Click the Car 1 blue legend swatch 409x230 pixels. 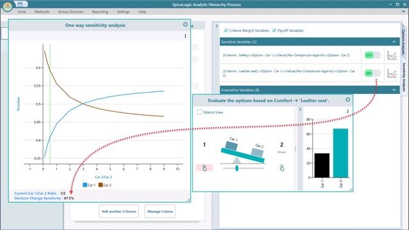(x=85, y=185)
